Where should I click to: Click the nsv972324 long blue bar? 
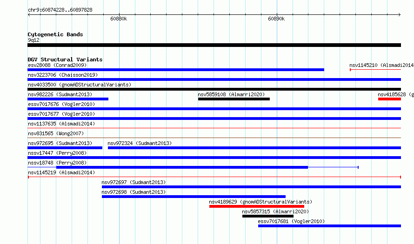tap(254, 148)
